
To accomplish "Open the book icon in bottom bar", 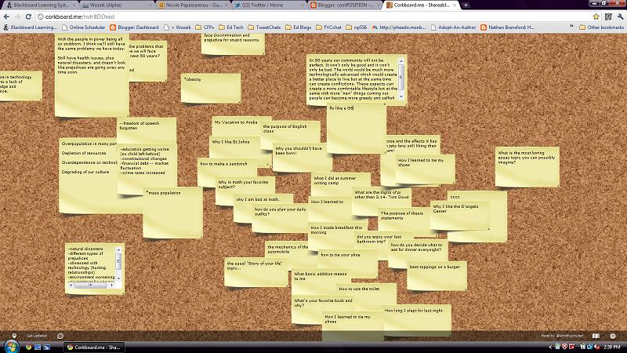I will [596, 336].
